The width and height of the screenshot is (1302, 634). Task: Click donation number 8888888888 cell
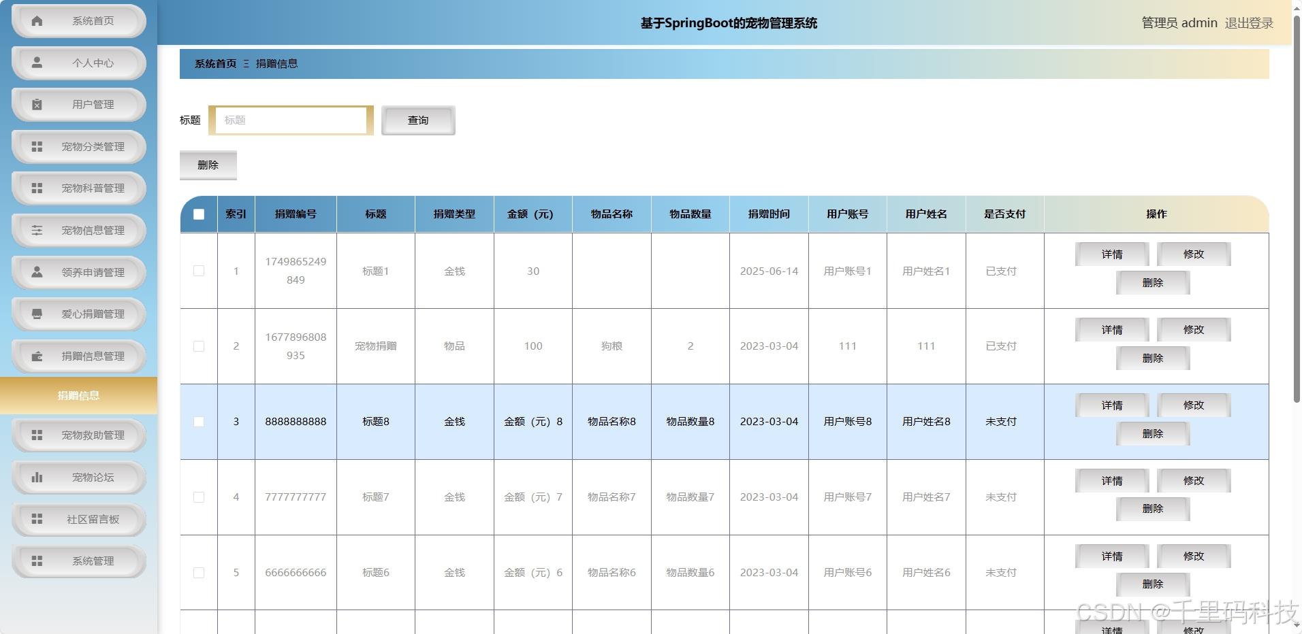[296, 422]
